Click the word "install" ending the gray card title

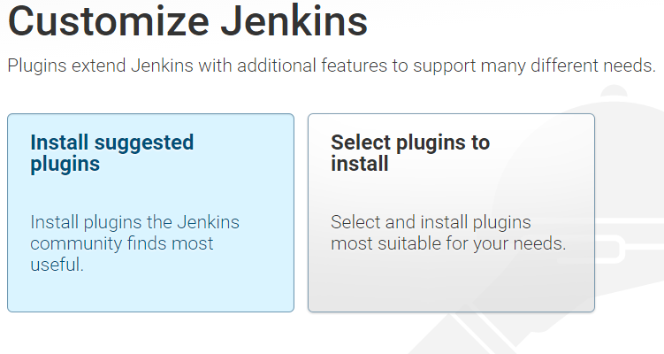pyautogui.click(x=359, y=165)
